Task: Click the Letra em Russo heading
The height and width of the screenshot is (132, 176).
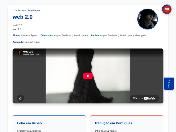Action: pyautogui.click(x=29, y=123)
